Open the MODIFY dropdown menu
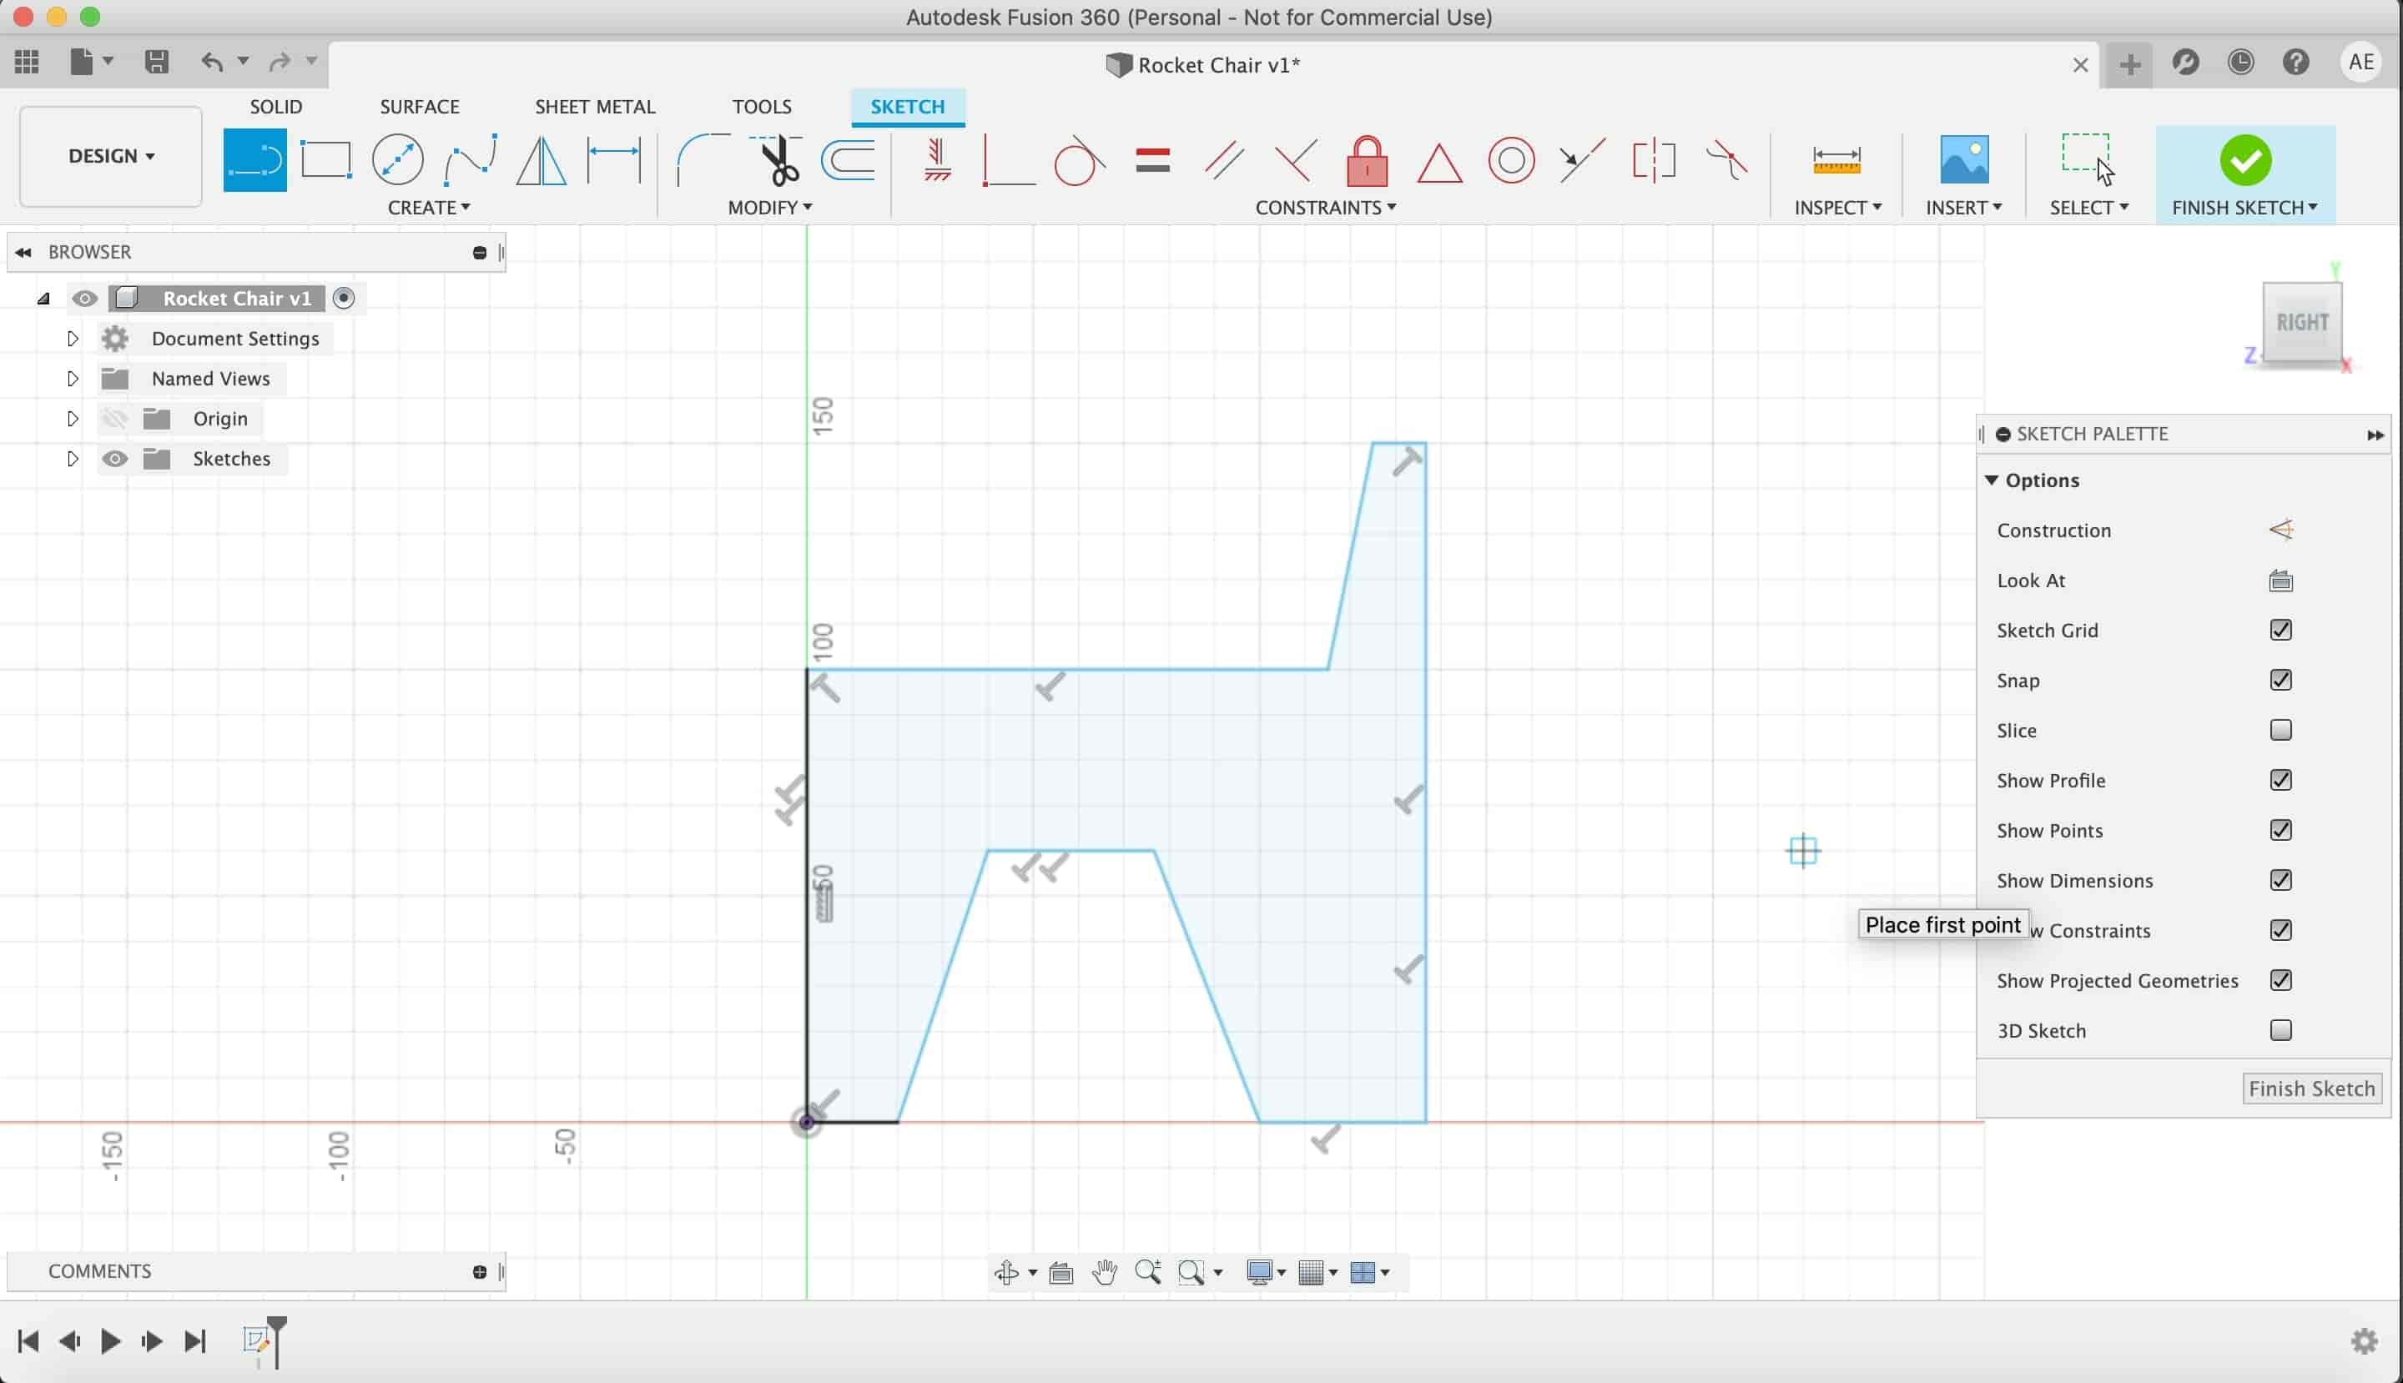Image resolution: width=2403 pixels, height=1383 pixels. click(769, 207)
